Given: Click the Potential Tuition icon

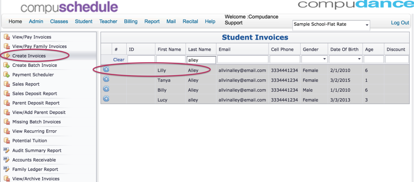Looking at the screenshot, I should click(7, 141).
